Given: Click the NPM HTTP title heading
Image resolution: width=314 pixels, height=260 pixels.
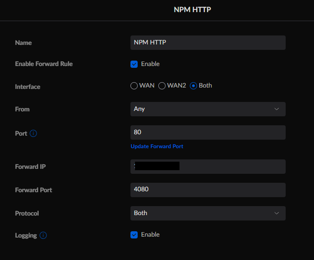Looking at the screenshot, I should (193, 9).
